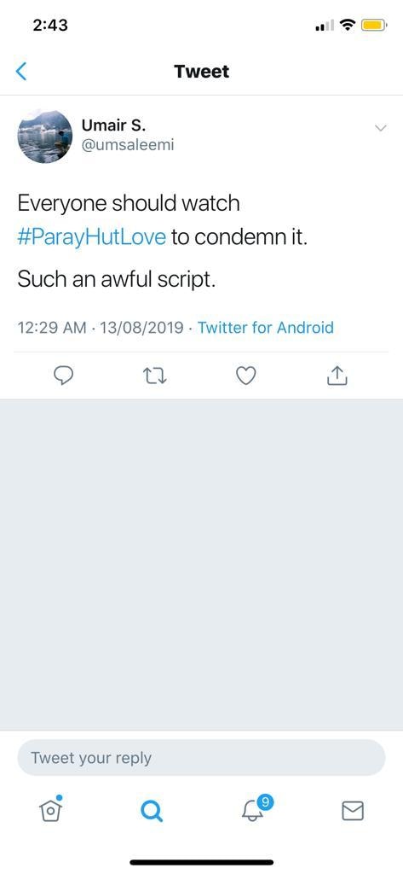Like the tweet with heart icon

coord(246,376)
